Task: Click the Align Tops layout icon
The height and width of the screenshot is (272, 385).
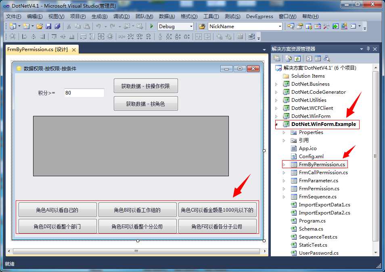Action: click(x=54, y=37)
